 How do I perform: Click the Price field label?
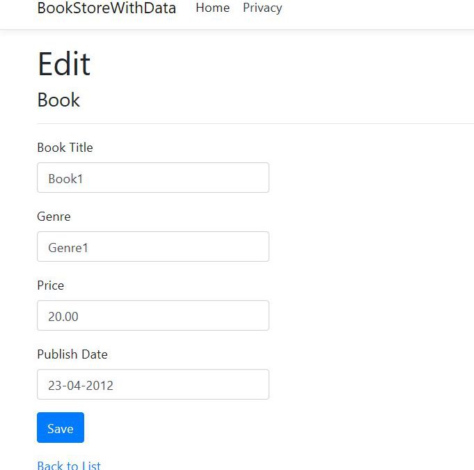pos(50,285)
